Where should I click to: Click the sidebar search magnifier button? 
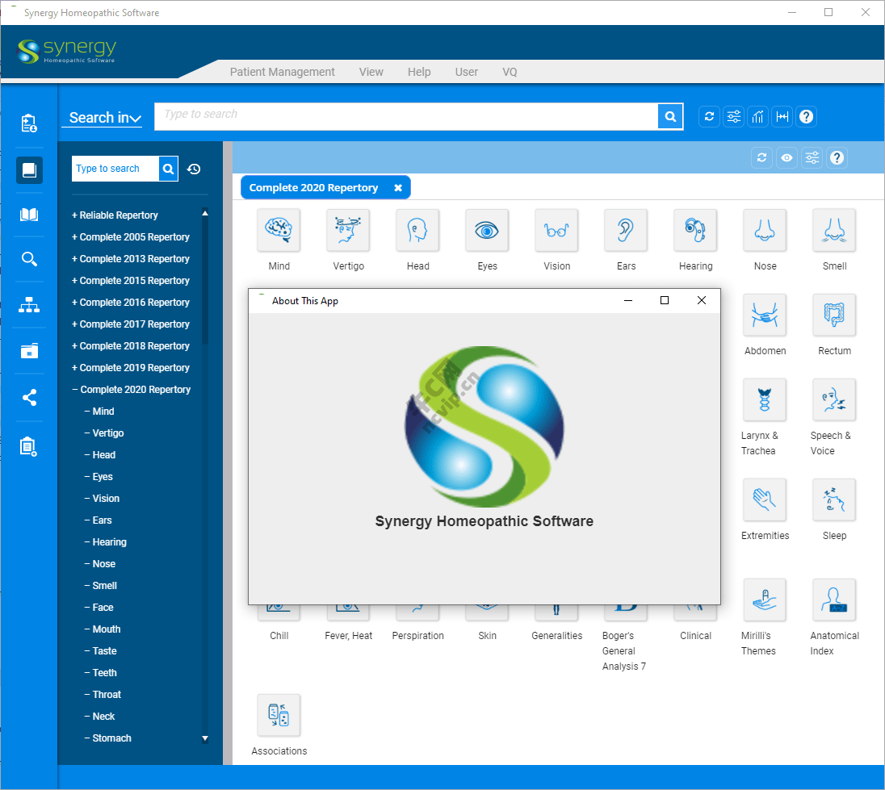168,169
